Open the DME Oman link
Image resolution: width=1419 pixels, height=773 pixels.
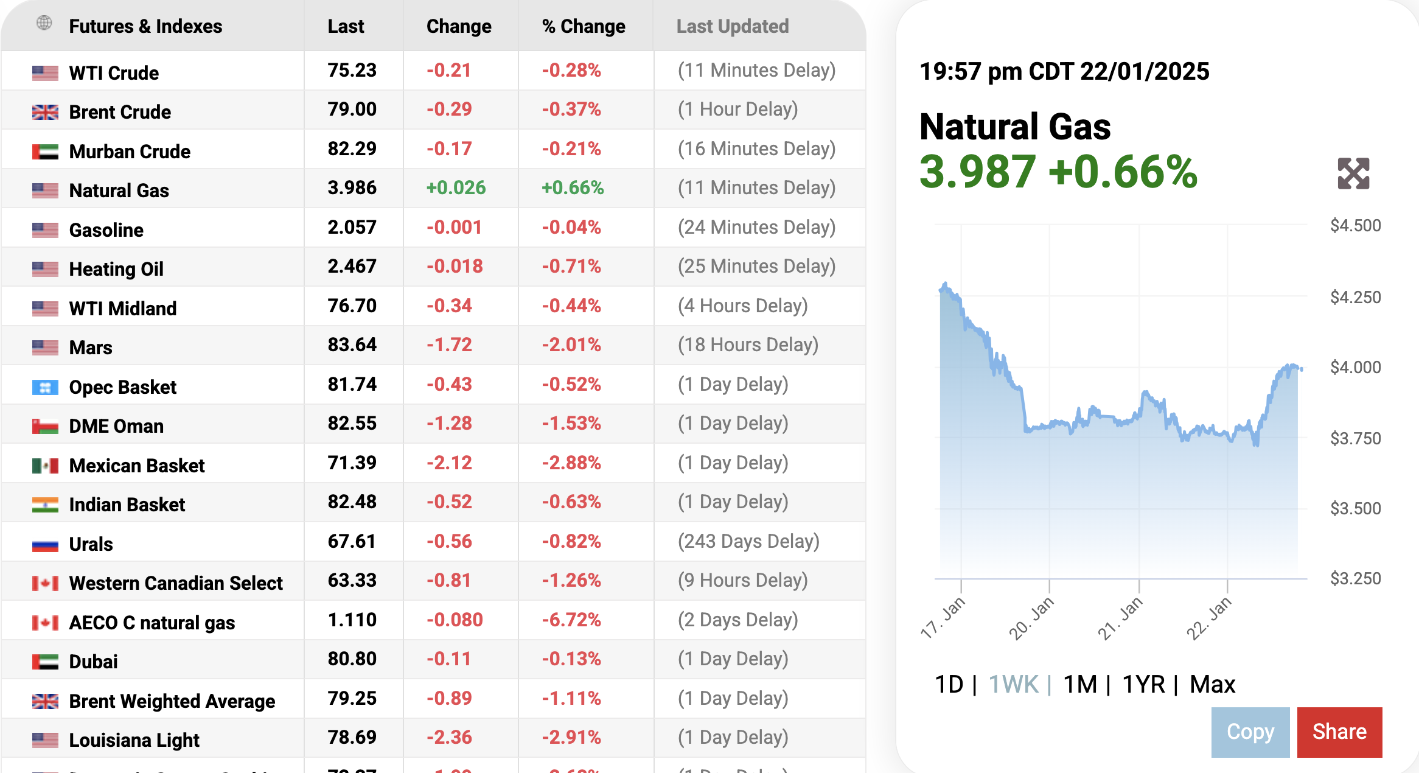116,426
